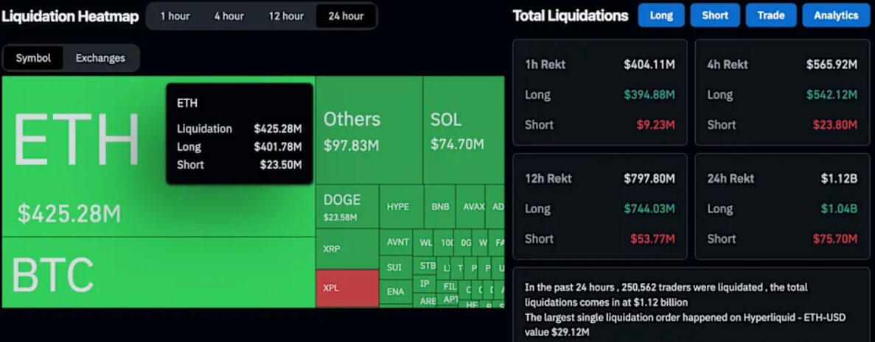Select the red XPL tile
875x342 pixels.
point(346,288)
